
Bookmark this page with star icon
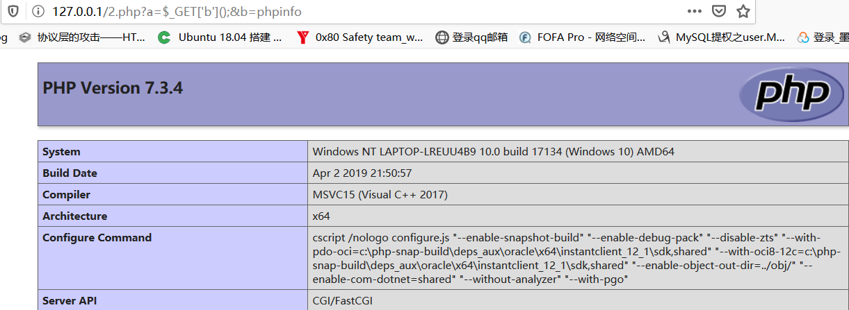pyautogui.click(x=743, y=11)
